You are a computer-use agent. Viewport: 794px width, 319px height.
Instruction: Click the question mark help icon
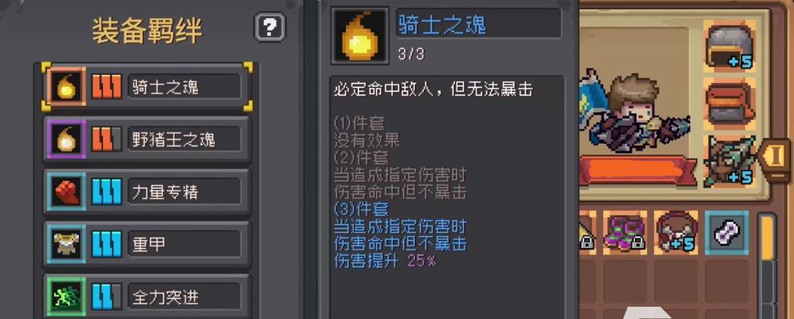coord(269,27)
